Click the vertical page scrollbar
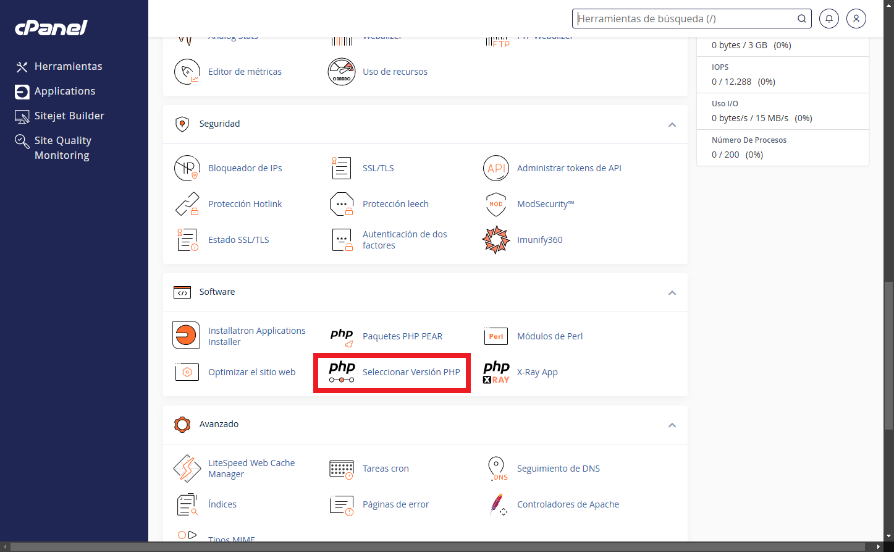 click(888, 352)
